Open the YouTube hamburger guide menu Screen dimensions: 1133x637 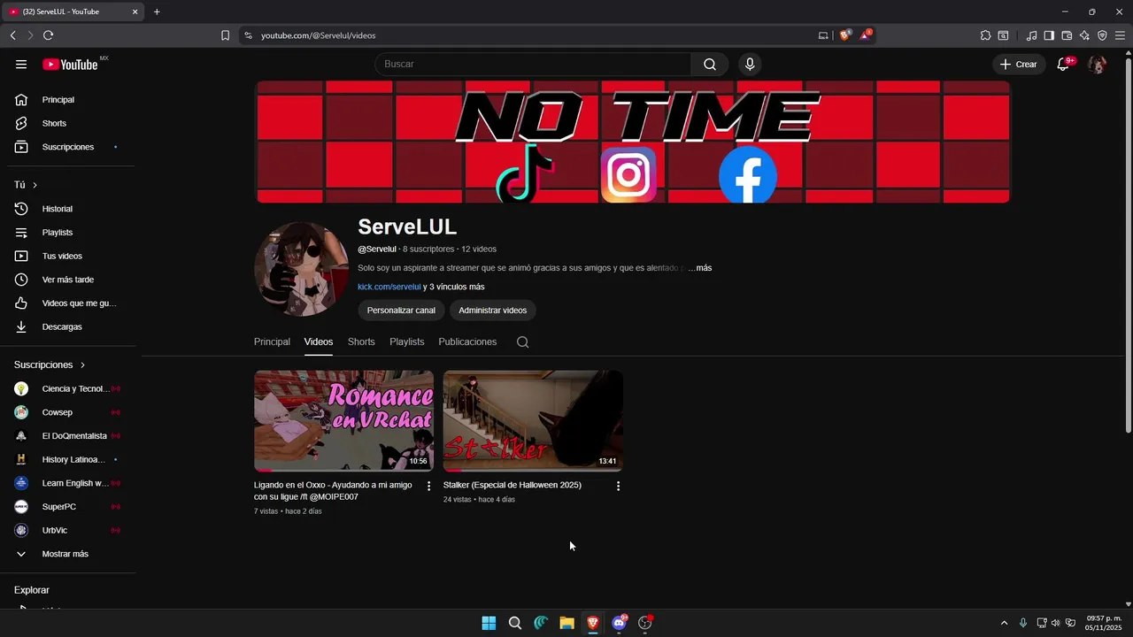click(x=21, y=64)
